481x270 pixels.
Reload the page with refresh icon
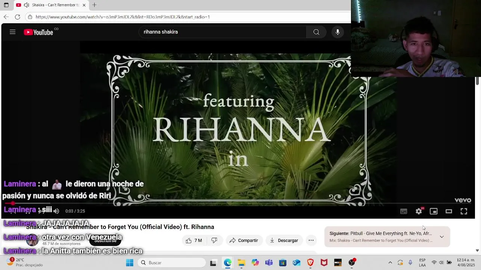coord(17,17)
